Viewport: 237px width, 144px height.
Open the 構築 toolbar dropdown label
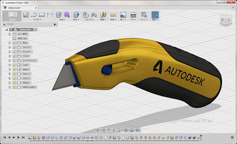[103, 20]
